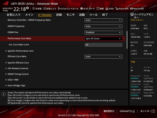This screenshot has height=118, width=157.
Task: Select the DIMM Flex row label
Action: 13,32
